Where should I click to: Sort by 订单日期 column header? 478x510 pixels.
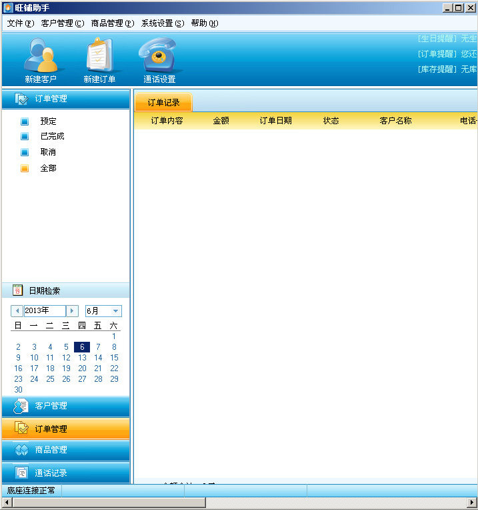(x=275, y=121)
